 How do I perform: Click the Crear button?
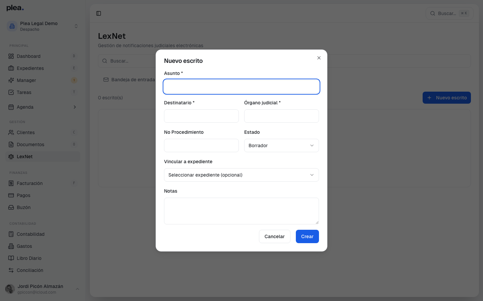coord(307,236)
